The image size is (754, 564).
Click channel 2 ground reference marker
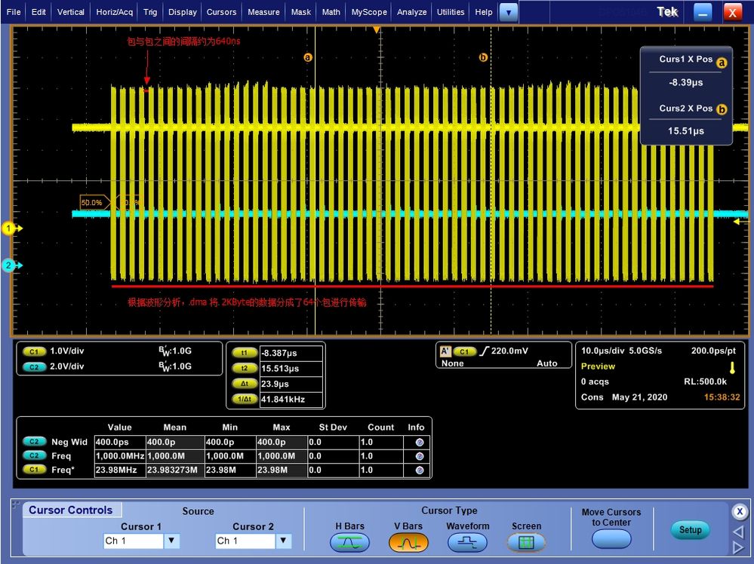point(11,265)
